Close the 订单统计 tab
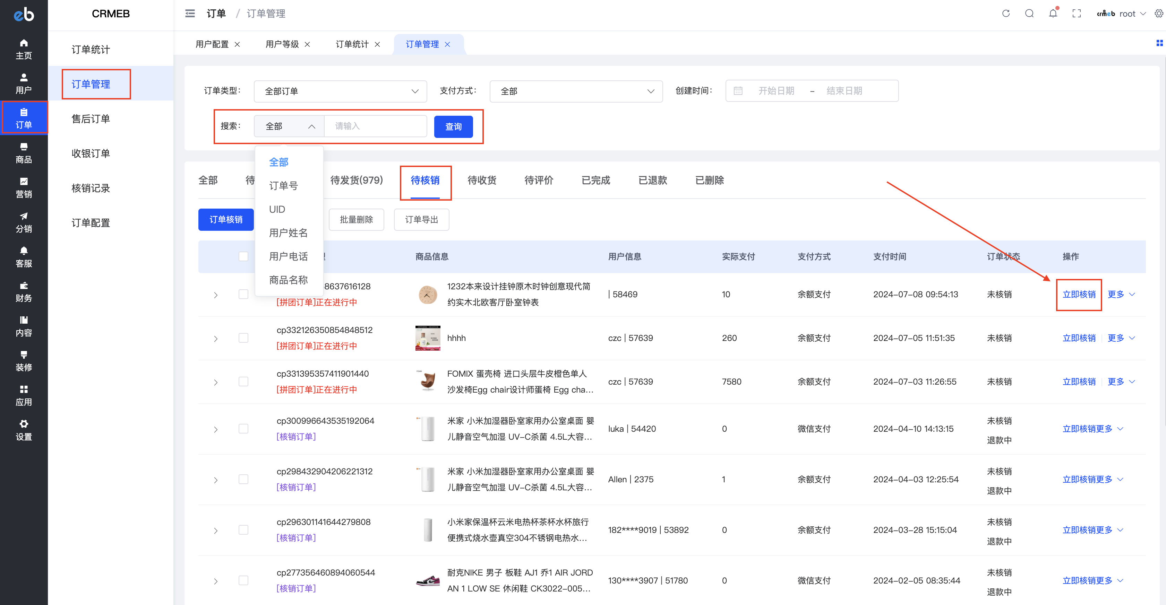Image resolution: width=1166 pixels, height=605 pixels. point(378,44)
